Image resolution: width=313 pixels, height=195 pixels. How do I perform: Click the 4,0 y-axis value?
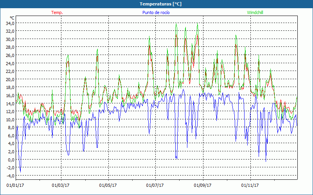point(11,144)
